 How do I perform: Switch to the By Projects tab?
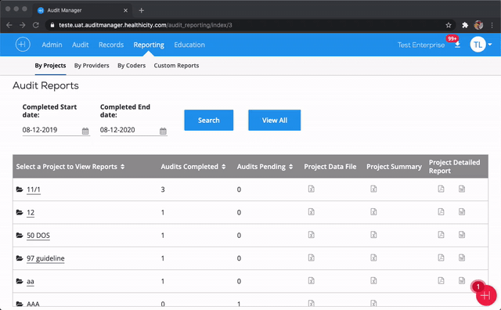pos(50,66)
